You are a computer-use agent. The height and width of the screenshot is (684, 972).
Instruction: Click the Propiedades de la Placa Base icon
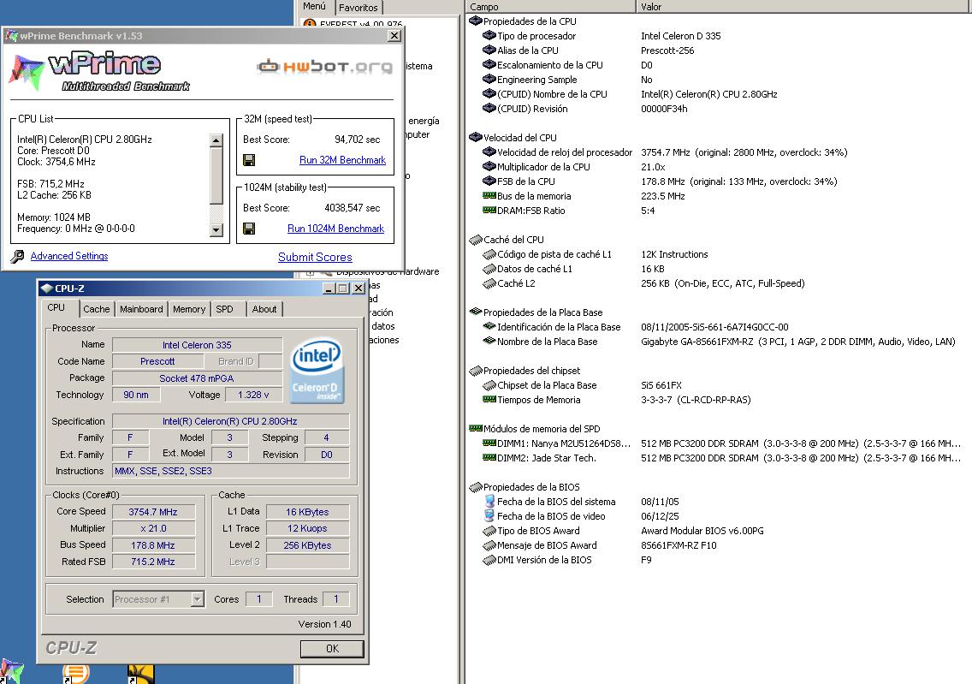(476, 312)
